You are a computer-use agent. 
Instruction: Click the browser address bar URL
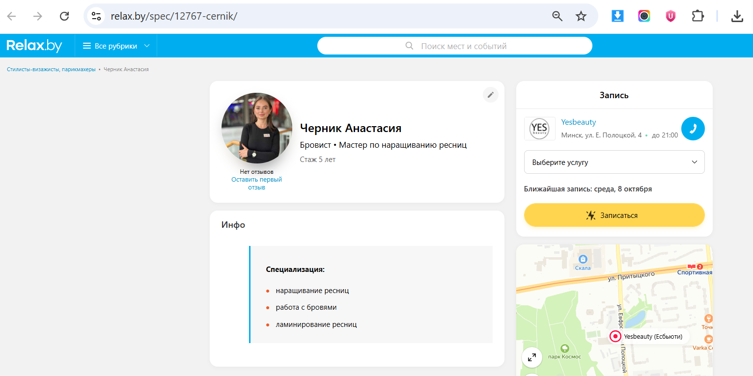[x=174, y=16]
